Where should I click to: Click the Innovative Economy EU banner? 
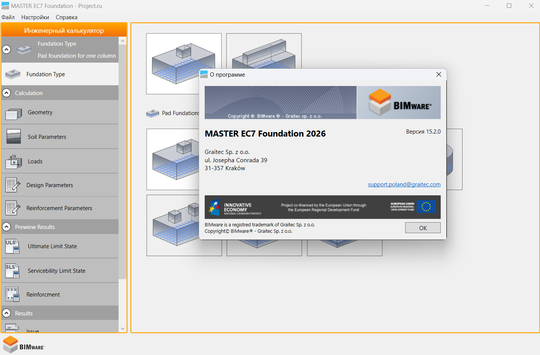click(x=322, y=207)
